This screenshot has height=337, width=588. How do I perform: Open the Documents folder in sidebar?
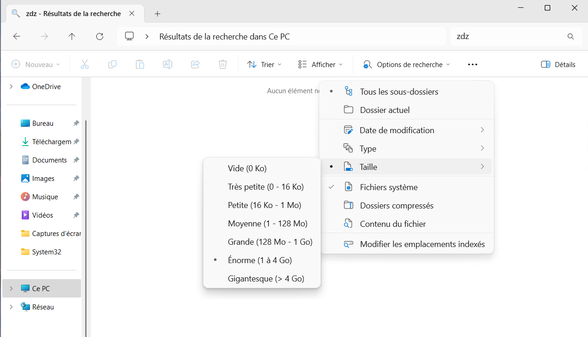[49, 160]
